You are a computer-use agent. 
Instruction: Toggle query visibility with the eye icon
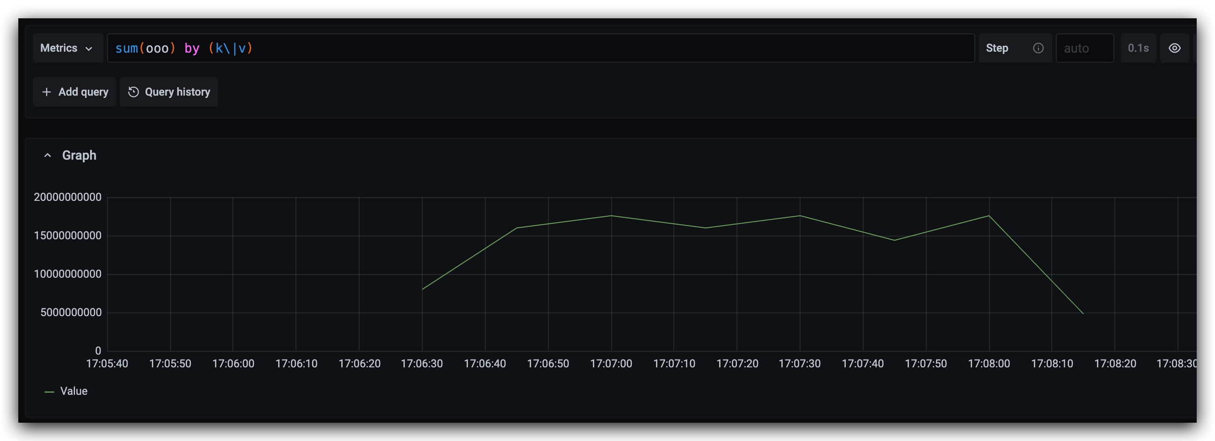pyautogui.click(x=1174, y=48)
